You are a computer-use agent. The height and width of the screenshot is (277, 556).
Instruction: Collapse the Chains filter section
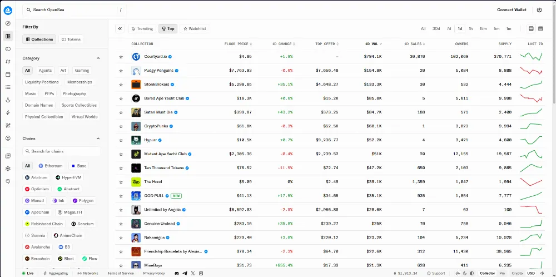(x=98, y=138)
